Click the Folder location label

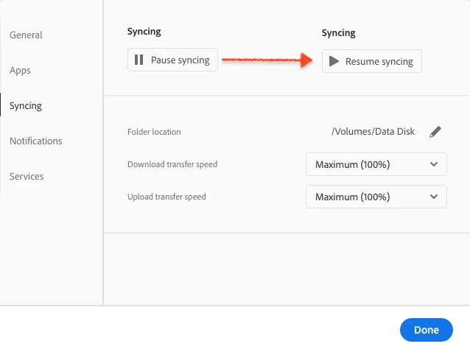tap(154, 132)
